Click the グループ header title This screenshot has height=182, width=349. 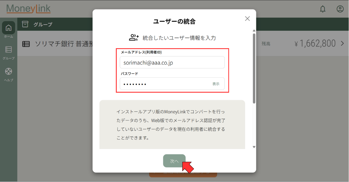click(43, 24)
